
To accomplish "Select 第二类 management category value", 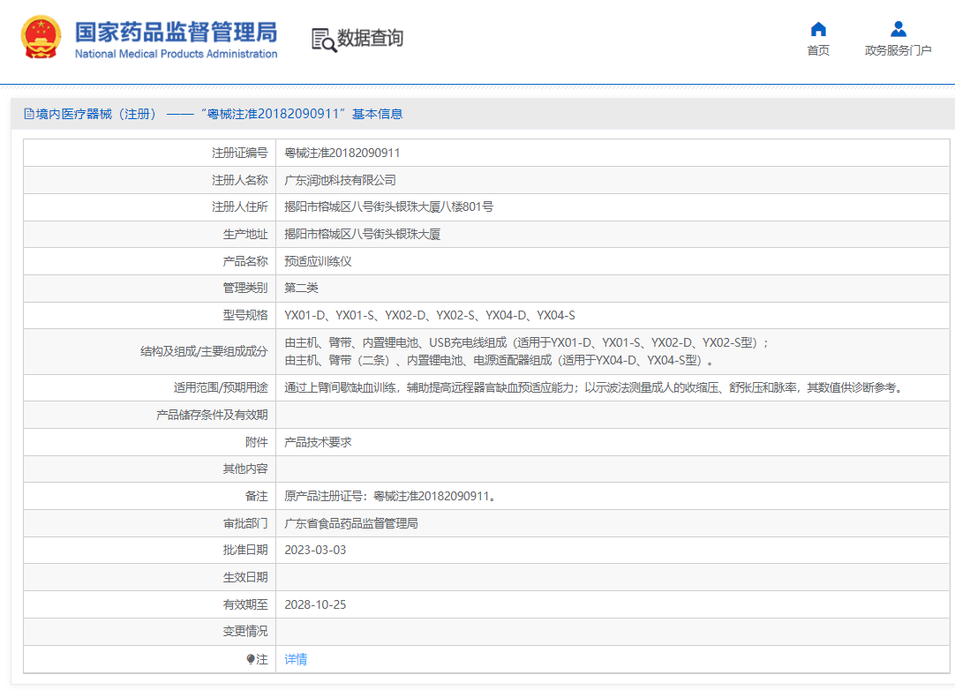I will coord(302,288).
